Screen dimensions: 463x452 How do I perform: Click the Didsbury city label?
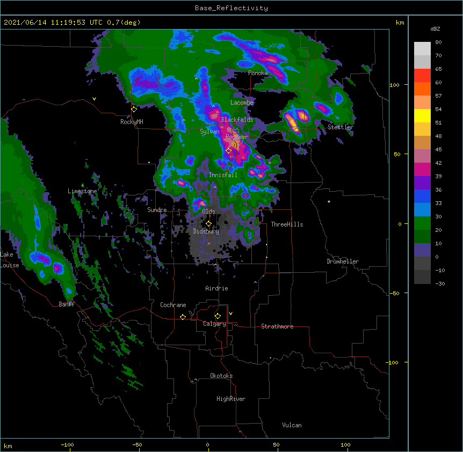[206, 231]
